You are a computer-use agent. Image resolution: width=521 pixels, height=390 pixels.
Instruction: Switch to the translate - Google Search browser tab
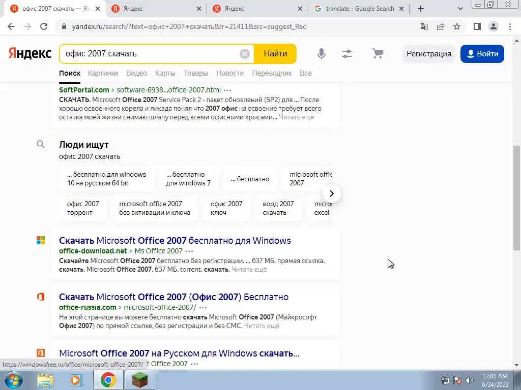[x=360, y=9]
